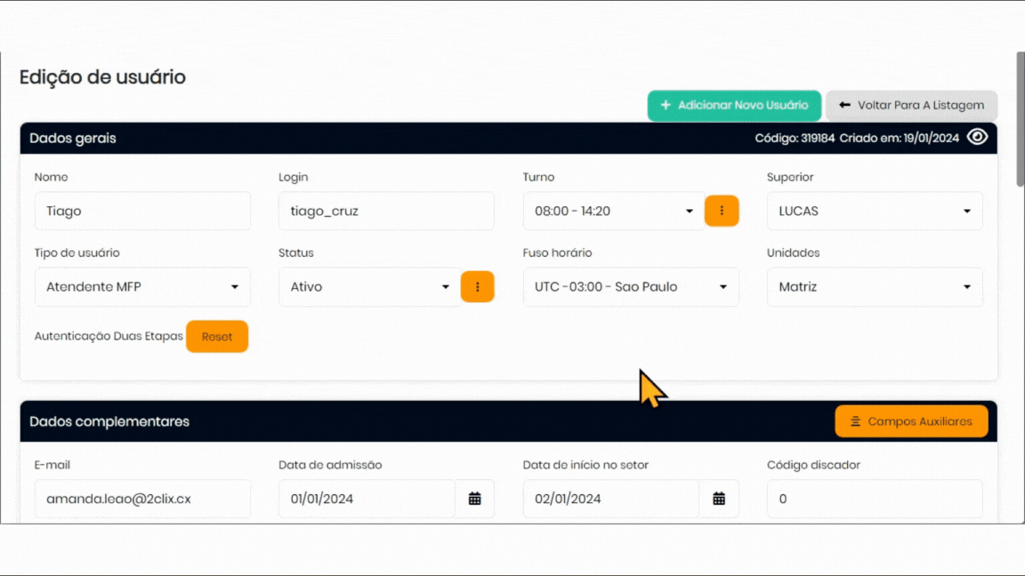The height and width of the screenshot is (576, 1025).
Task: Open calendar picker for Data de início no setor
Action: click(718, 499)
